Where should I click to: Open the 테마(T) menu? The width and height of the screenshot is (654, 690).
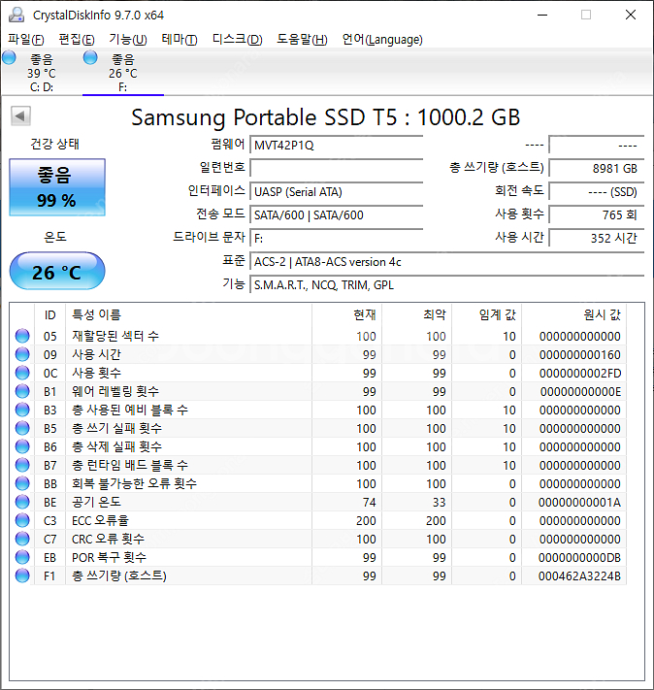click(x=180, y=40)
